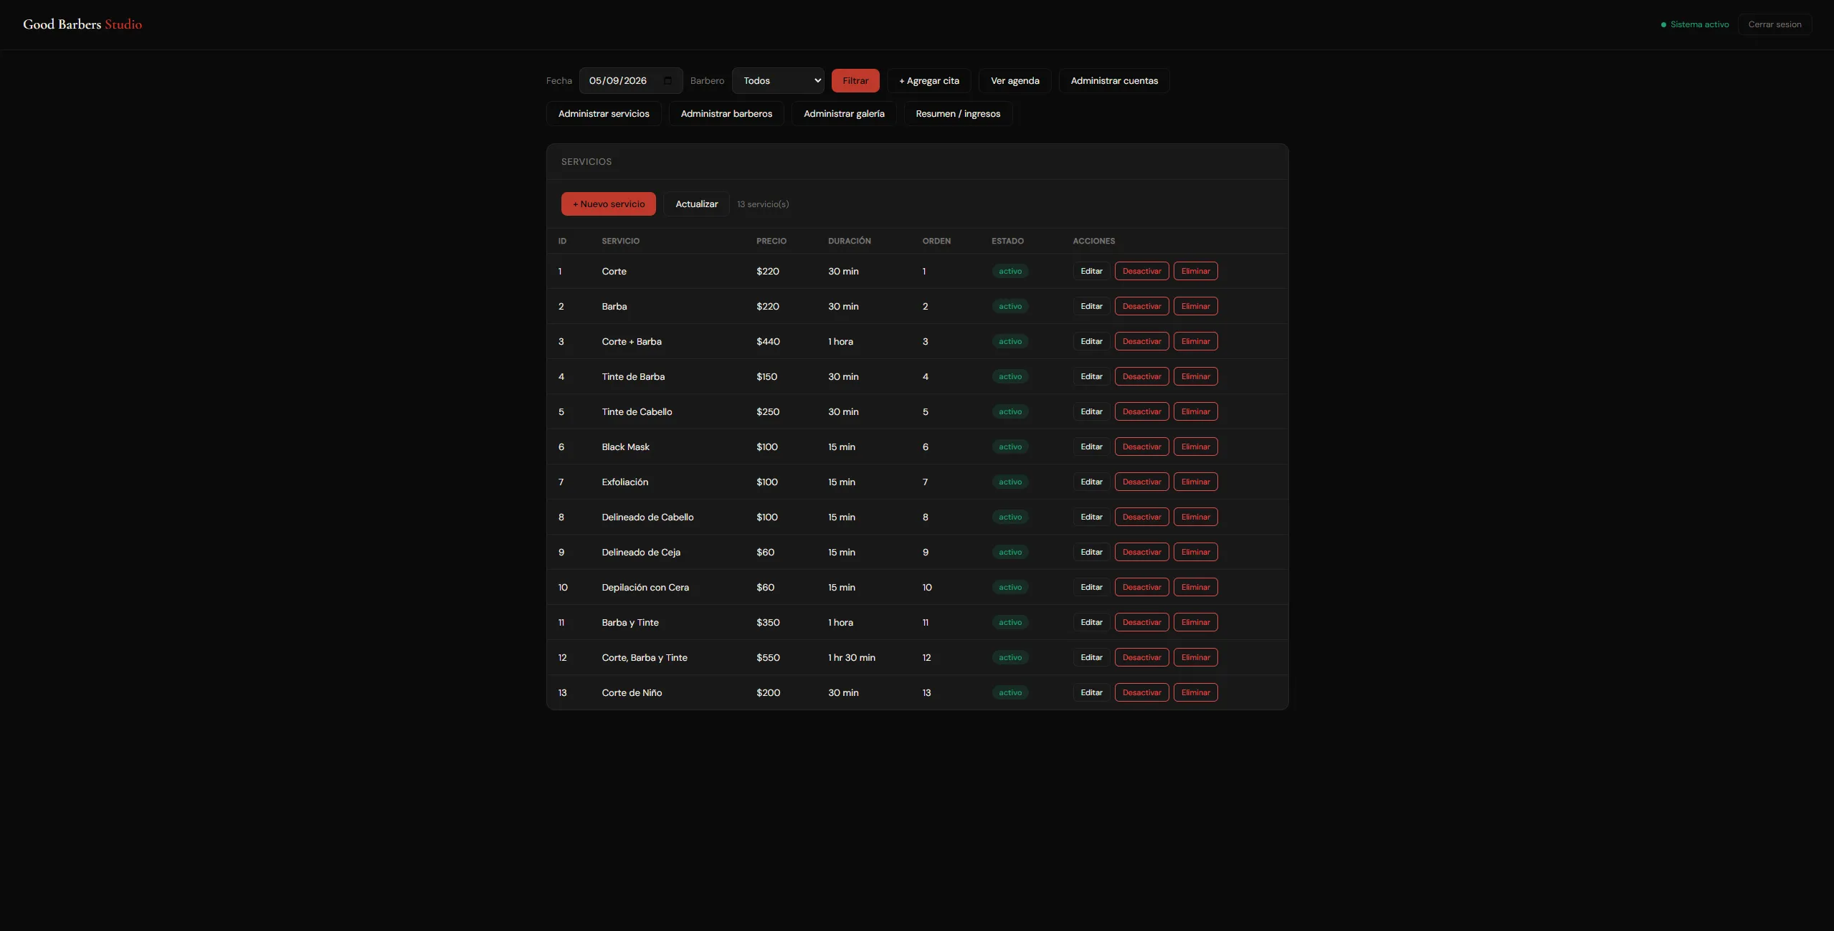
Task: Deactivate the Barba service
Action: (1141, 306)
